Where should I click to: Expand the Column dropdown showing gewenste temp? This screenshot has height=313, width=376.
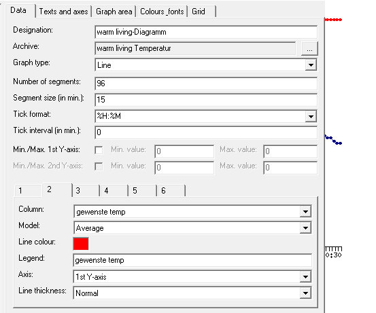tap(305, 211)
